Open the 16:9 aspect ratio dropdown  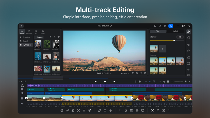[x=125, y=73]
